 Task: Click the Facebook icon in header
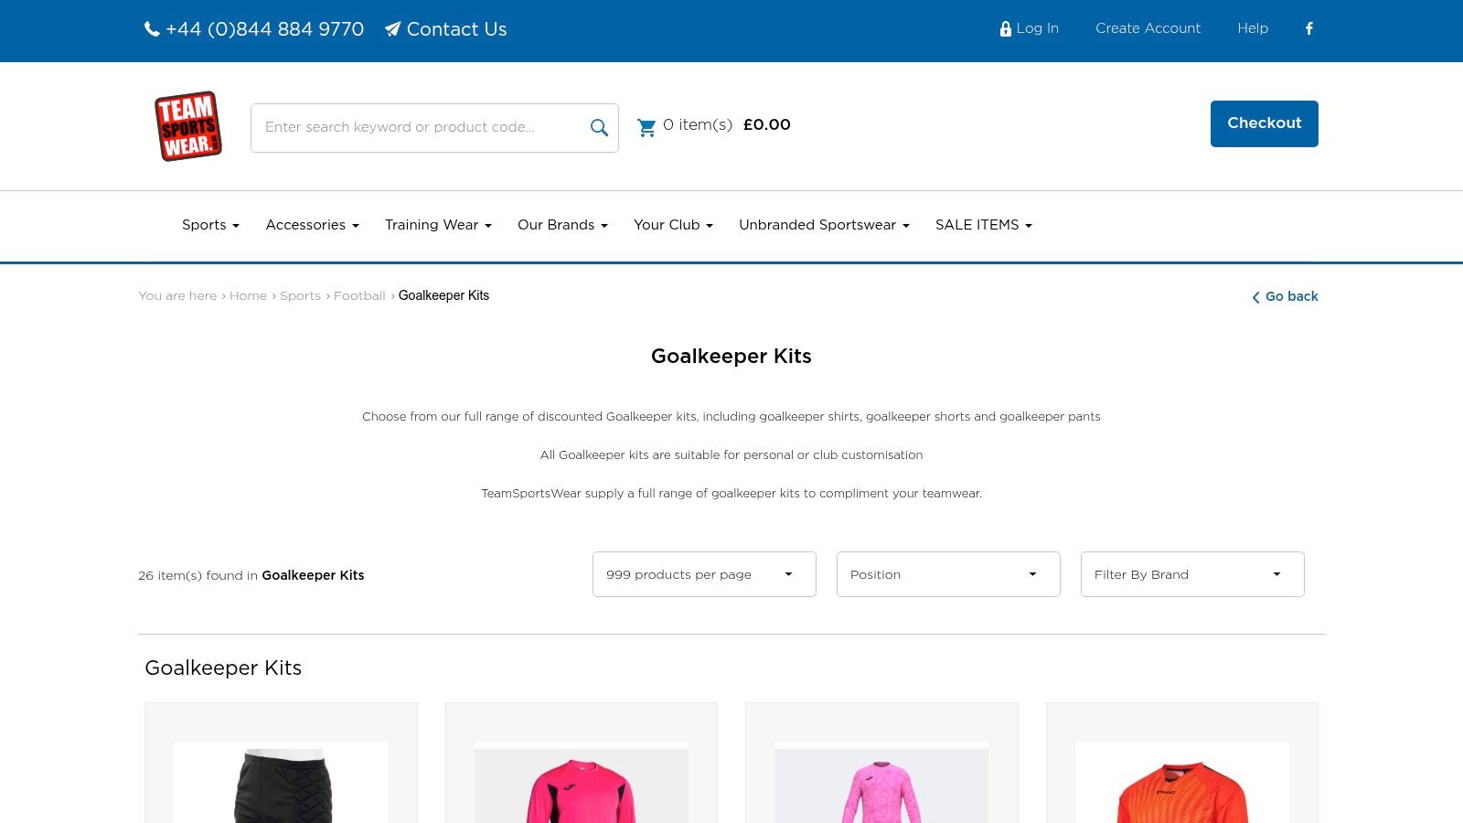coord(1308,28)
